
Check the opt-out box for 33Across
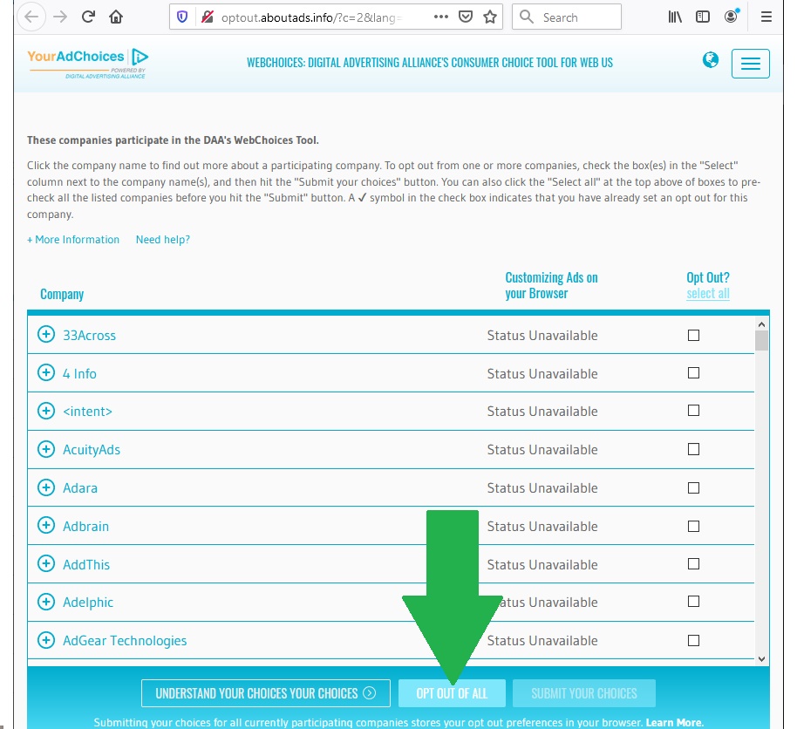[x=693, y=335]
